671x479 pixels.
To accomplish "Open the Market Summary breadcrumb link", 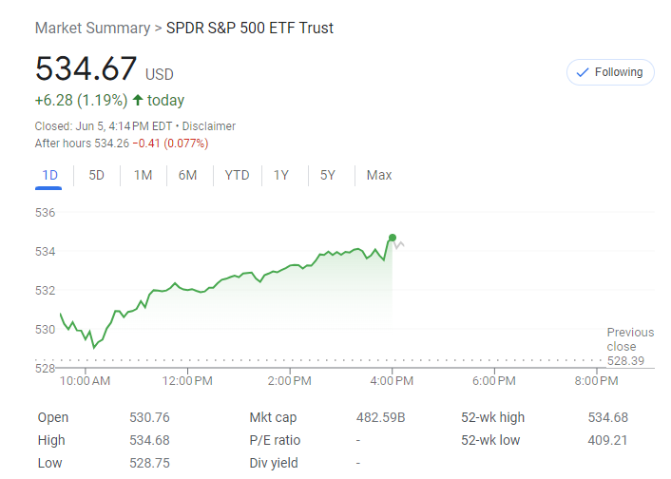I will pos(92,28).
